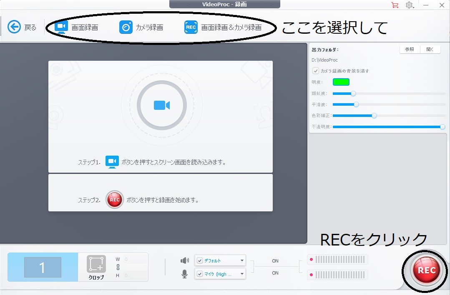Expand the デフォルト speaker device dropdown

click(242, 260)
